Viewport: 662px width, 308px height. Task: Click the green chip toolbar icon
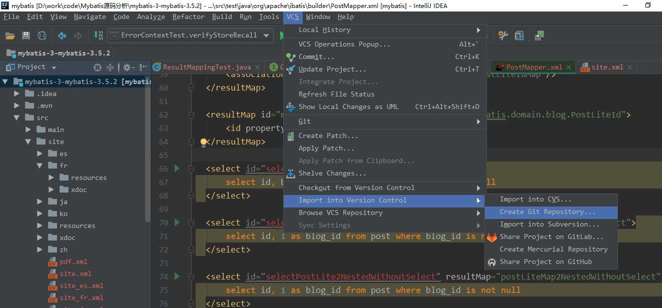pos(539,35)
